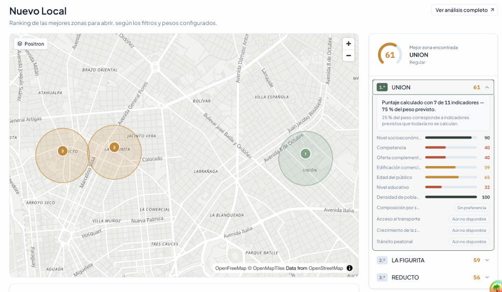
Task: Click the Nivel educativo indicator label
Action: [393, 187]
